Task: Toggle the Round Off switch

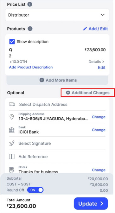Action: [x=35, y=190]
